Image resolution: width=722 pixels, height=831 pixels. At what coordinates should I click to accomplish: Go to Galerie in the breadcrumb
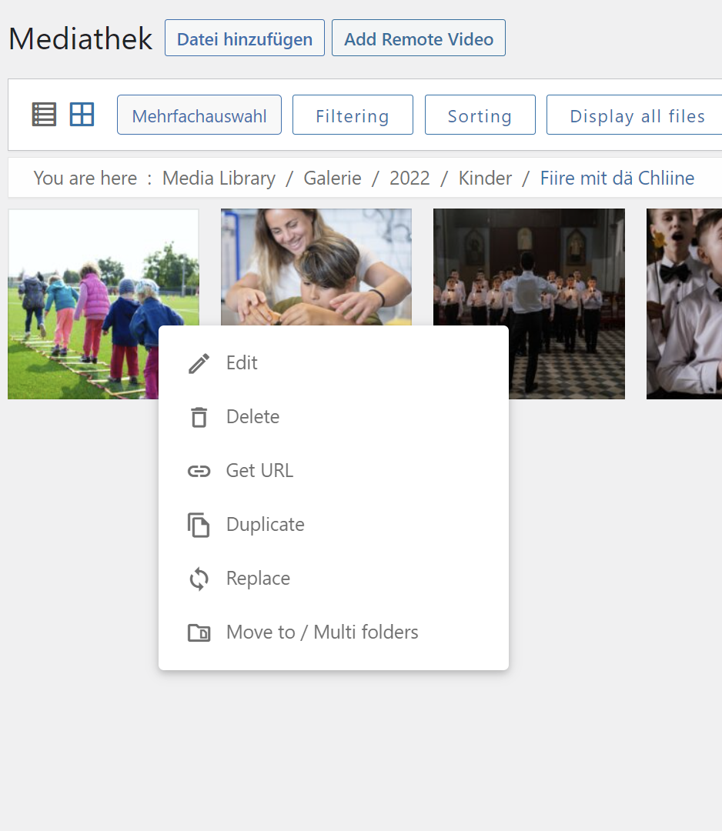point(333,179)
